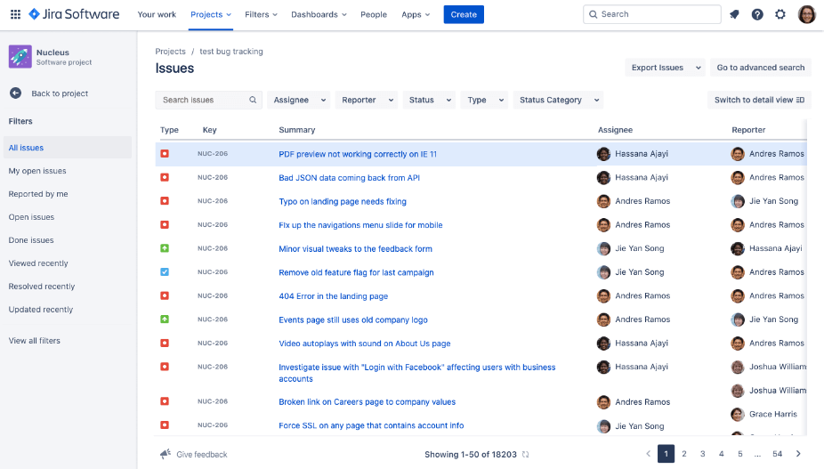
Task: Open the help question mark icon
Action: [757, 14]
